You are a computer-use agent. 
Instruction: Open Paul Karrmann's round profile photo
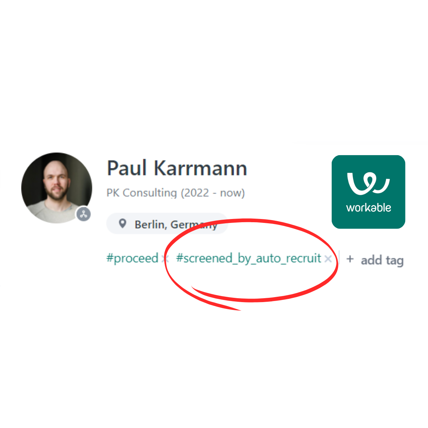(x=57, y=188)
